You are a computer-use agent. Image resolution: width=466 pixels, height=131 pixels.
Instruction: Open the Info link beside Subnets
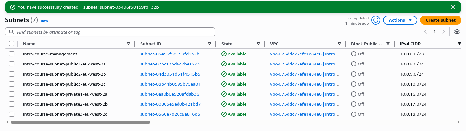pyautogui.click(x=44, y=21)
